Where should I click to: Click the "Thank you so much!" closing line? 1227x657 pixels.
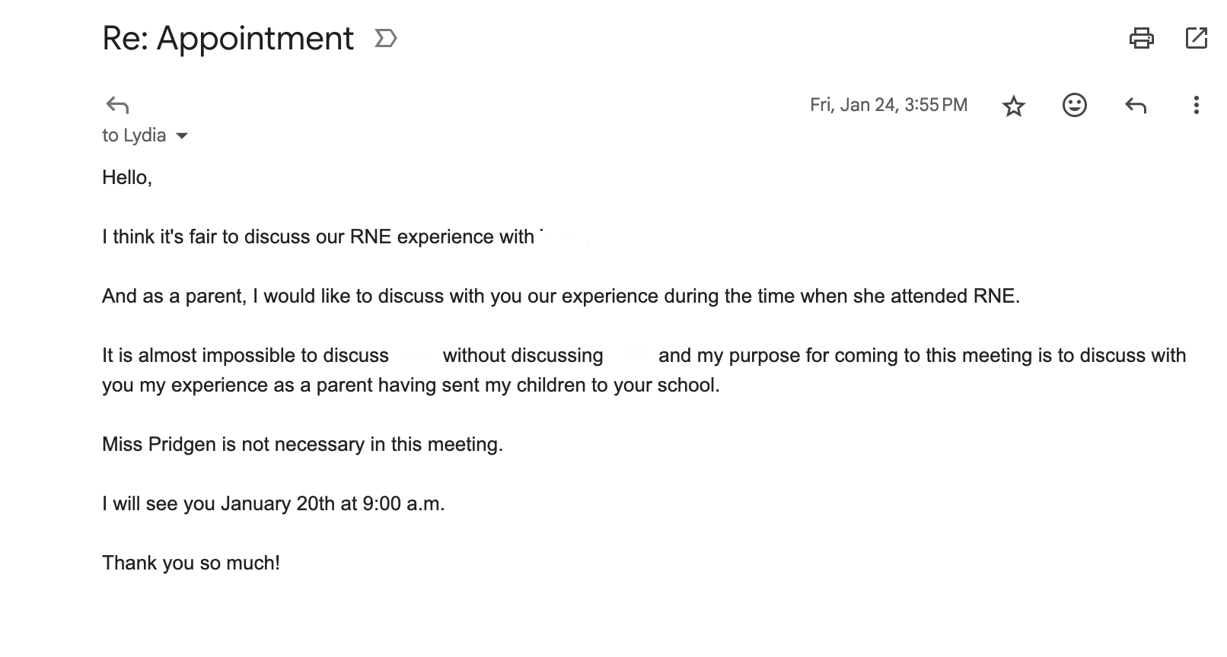click(x=191, y=563)
